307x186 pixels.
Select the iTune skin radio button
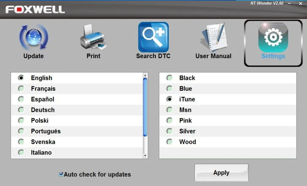pos(169,99)
